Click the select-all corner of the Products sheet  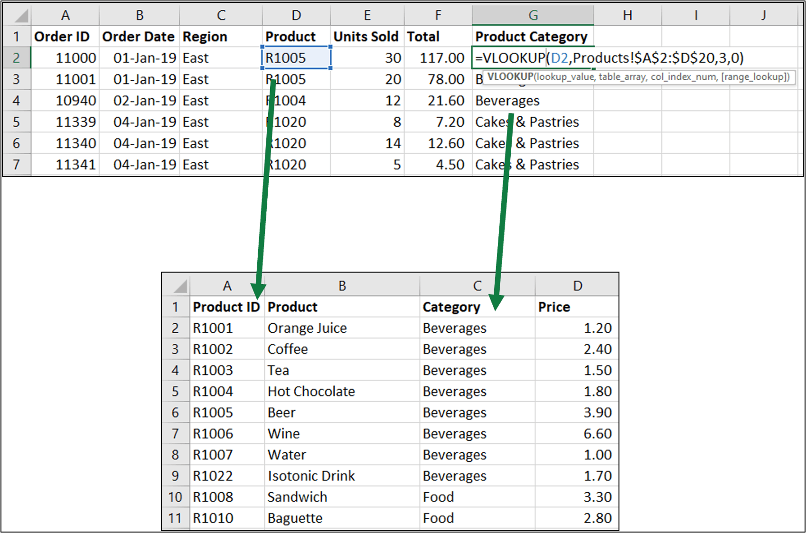tap(176, 285)
